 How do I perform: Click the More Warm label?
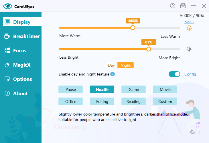(70, 36)
